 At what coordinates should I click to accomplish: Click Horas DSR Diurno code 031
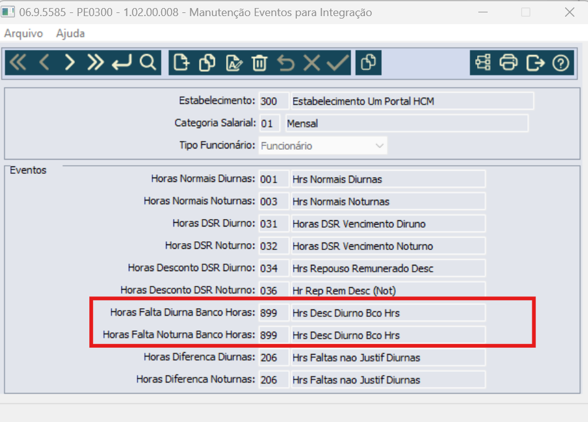coord(274,224)
